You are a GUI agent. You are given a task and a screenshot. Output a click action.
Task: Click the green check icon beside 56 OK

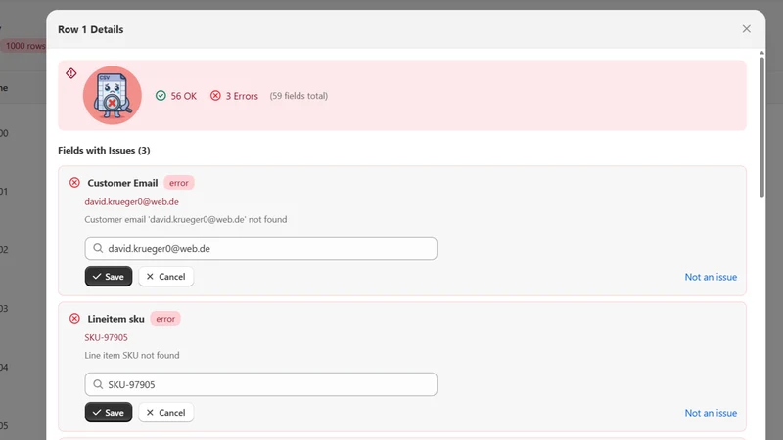click(161, 95)
